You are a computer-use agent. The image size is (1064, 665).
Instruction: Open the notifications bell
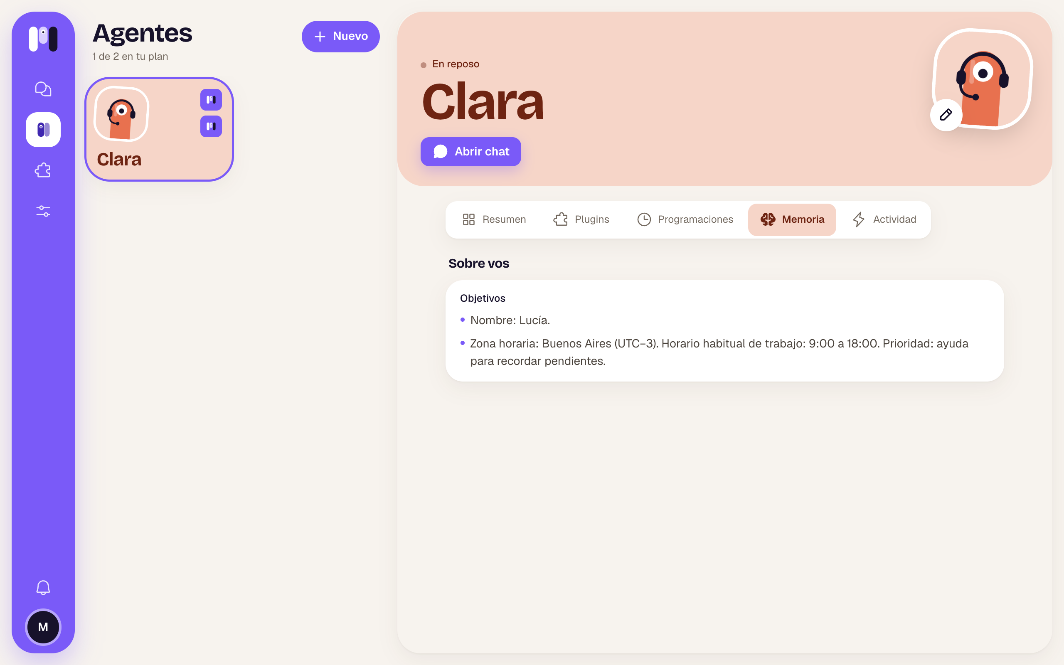click(43, 588)
